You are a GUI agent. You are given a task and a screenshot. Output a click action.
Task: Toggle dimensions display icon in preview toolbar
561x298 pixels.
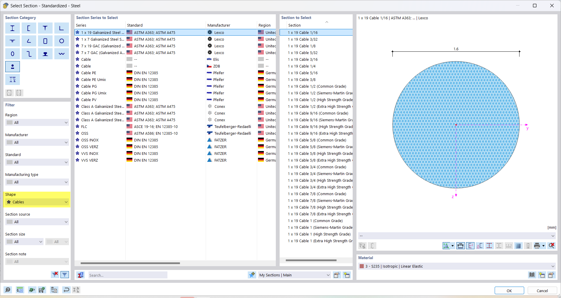(460, 246)
